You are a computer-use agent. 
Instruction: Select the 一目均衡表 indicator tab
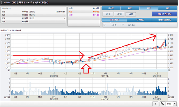pyautogui.click(x=139, y=20)
